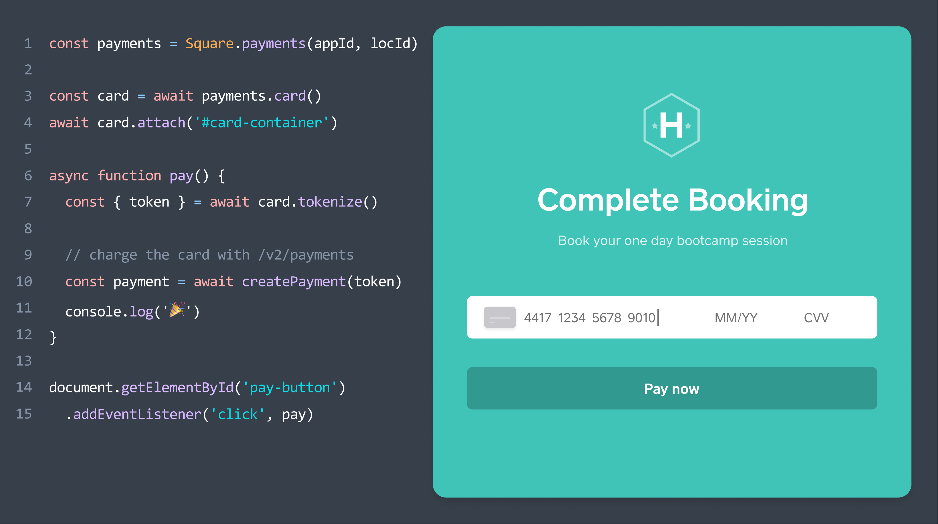The image size is (938, 524).
Task: Click line number 6 in gutter
Action: [x=28, y=176]
